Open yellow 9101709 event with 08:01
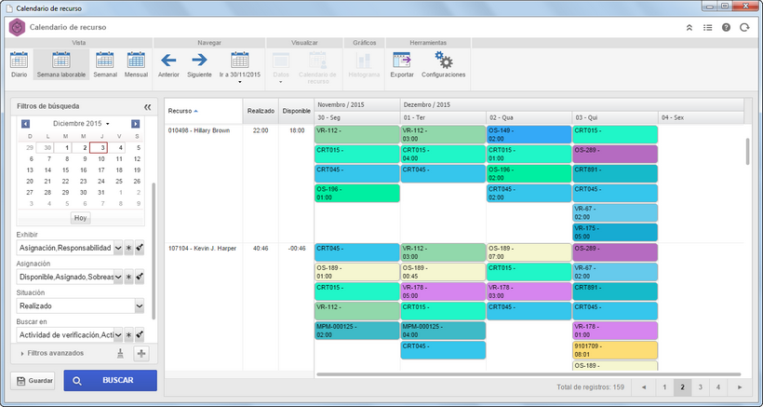The height and width of the screenshot is (407, 763). 615,350
